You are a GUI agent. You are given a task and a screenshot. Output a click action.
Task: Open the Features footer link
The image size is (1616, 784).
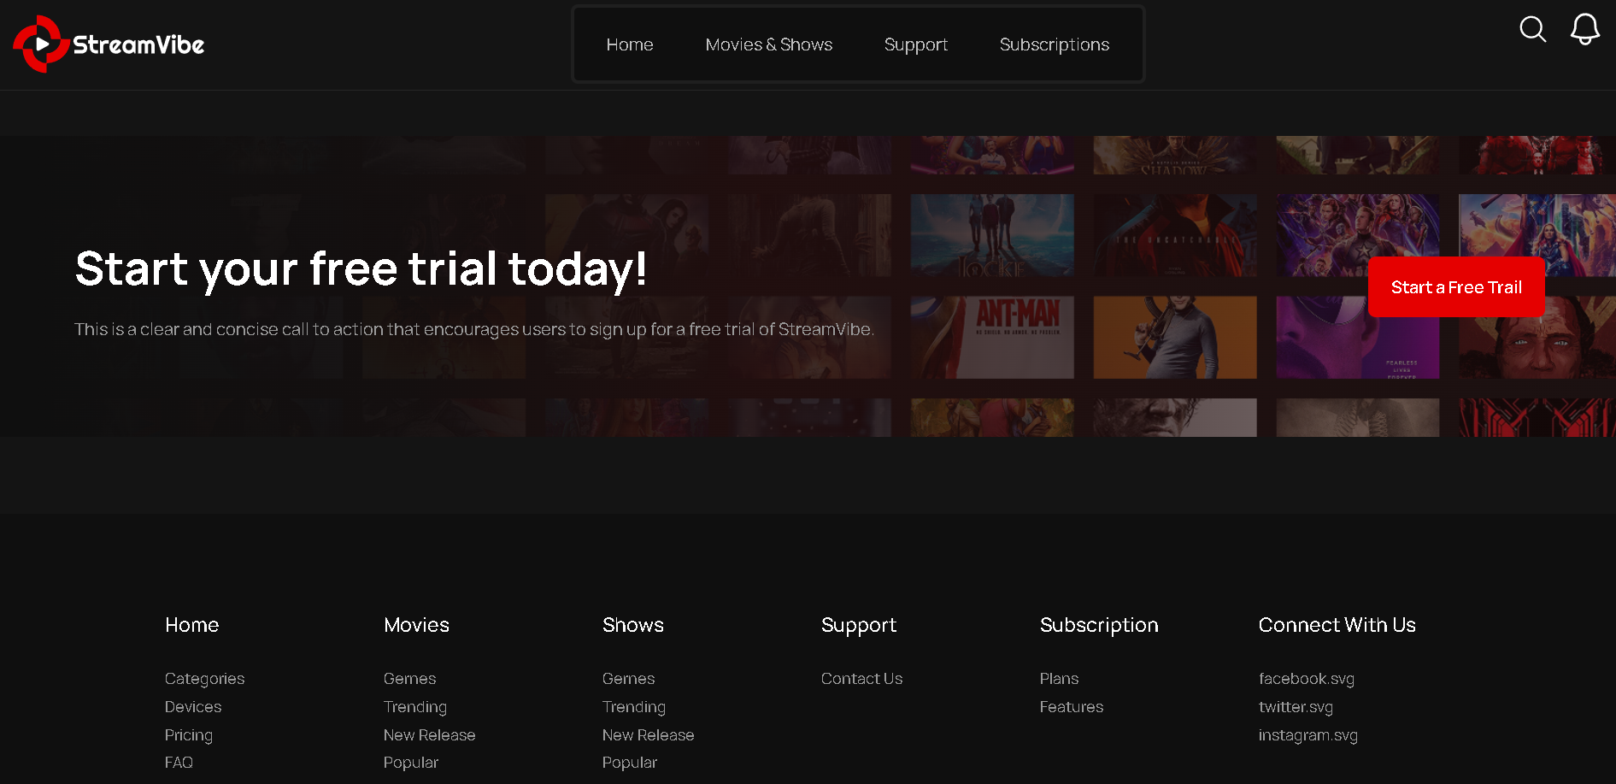pyautogui.click(x=1072, y=707)
